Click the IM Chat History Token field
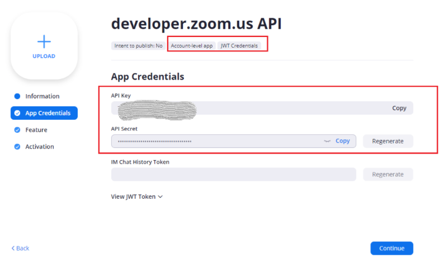 234,174
